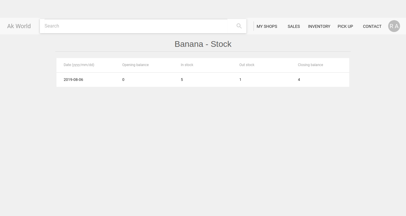The width and height of the screenshot is (406, 216).
Task: Click the closing balance value 4
Action: [x=299, y=80]
